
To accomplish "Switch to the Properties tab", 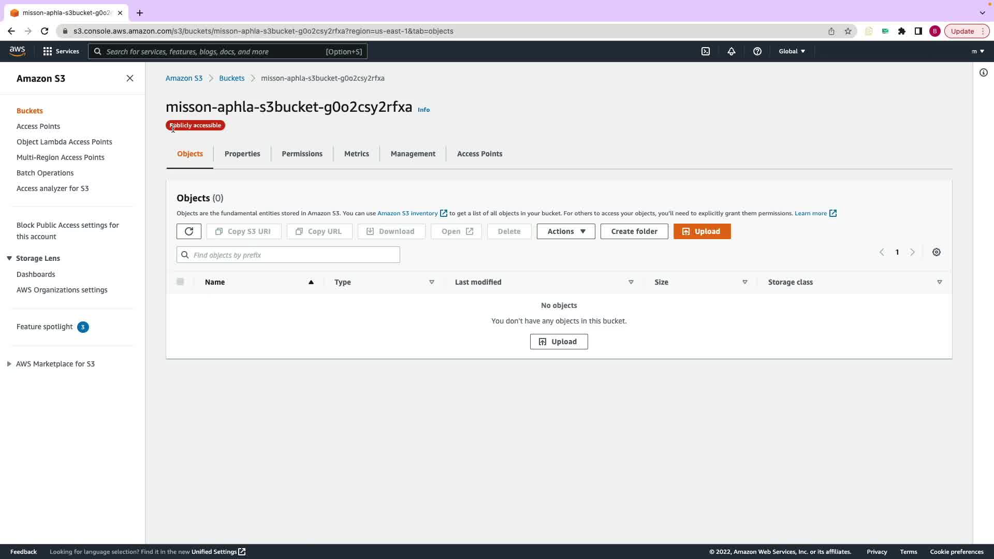I will (x=242, y=154).
